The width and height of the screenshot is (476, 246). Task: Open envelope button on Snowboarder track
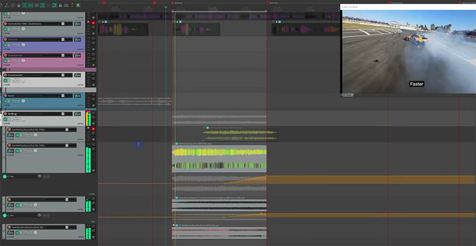(x=16, y=81)
